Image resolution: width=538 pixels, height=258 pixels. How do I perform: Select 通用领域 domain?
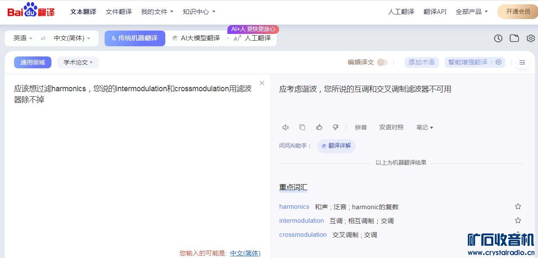tap(33, 62)
